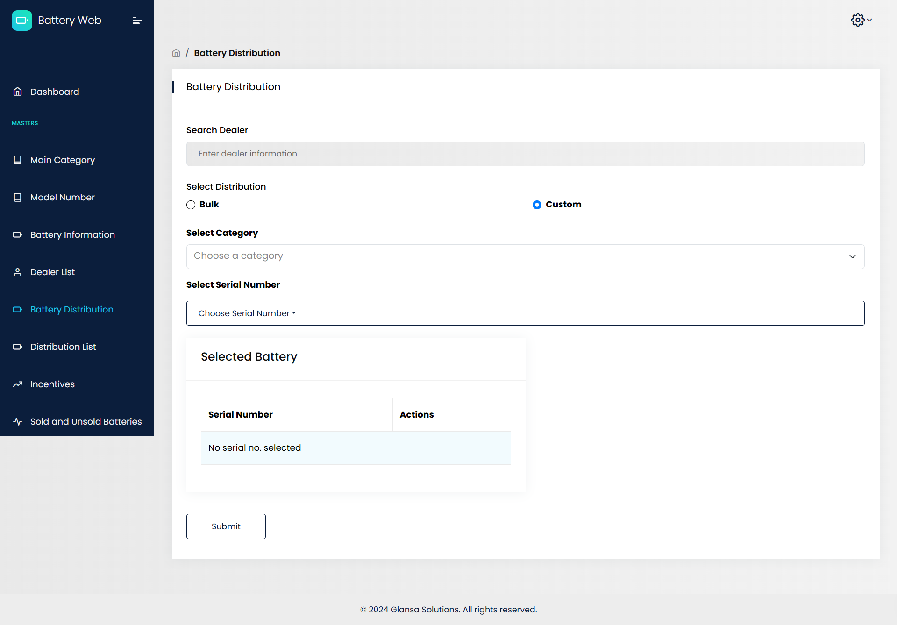Viewport: 897px width, 625px height.
Task: Expand chevron next to settings gear
Action: click(x=869, y=20)
